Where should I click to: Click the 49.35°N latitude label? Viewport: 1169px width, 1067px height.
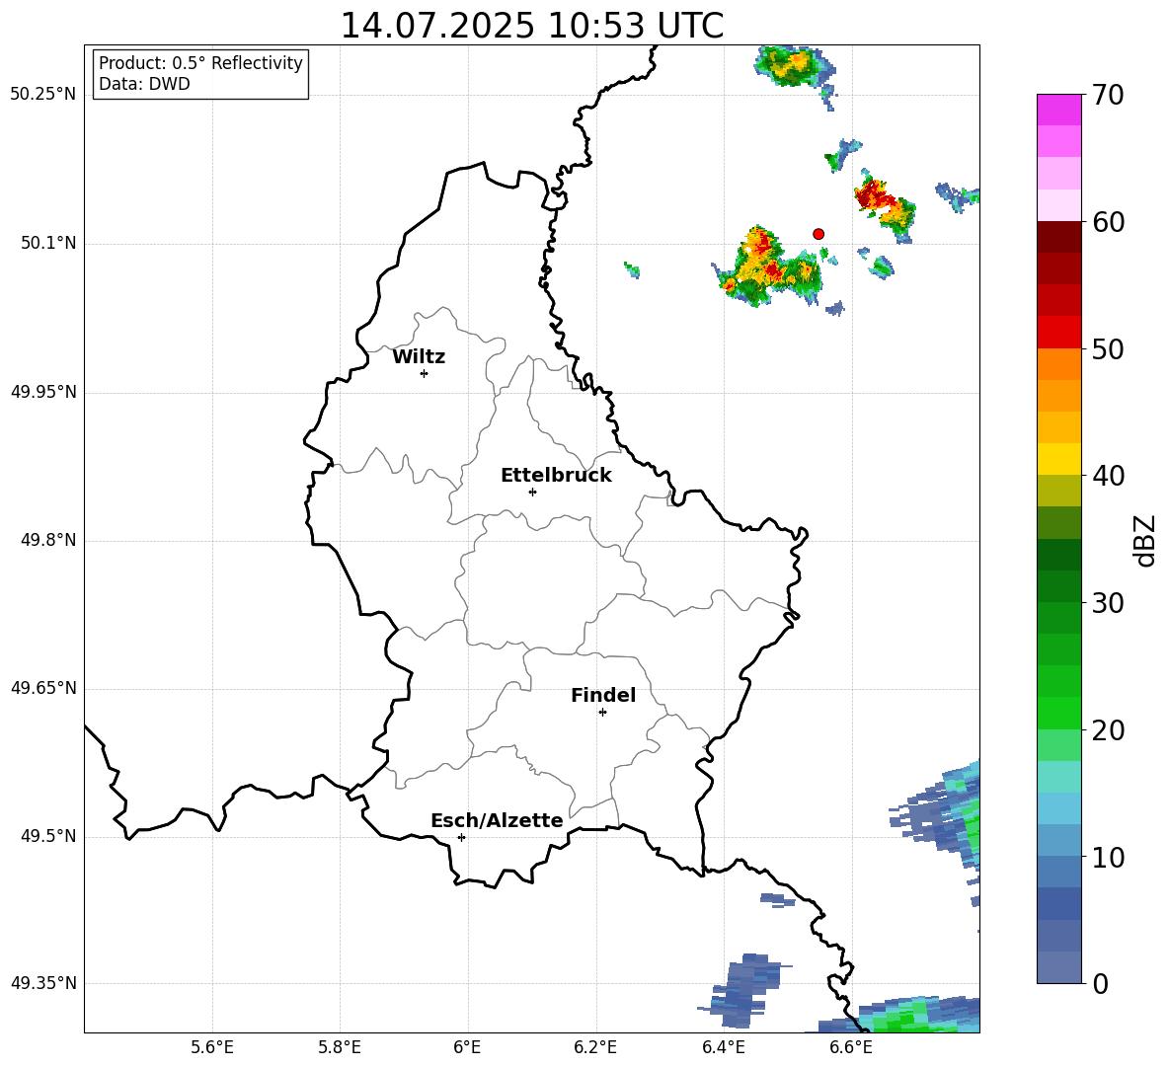click(43, 983)
